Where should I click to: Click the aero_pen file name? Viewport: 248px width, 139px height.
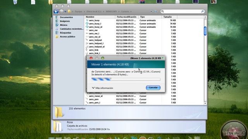click(x=94, y=99)
